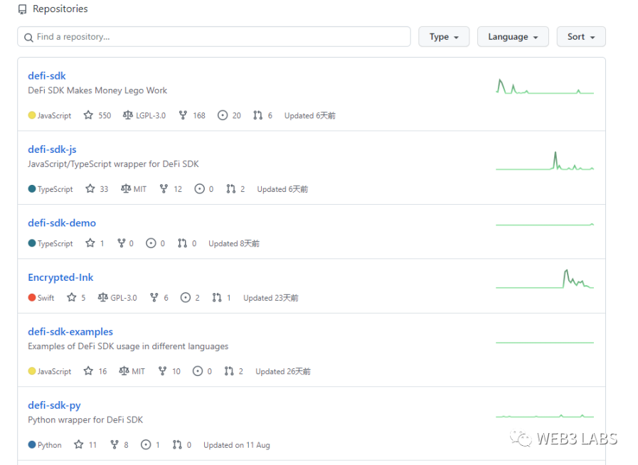Open the Sort dropdown
The width and height of the screenshot is (638, 465).
pyautogui.click(x=581, y=36)
